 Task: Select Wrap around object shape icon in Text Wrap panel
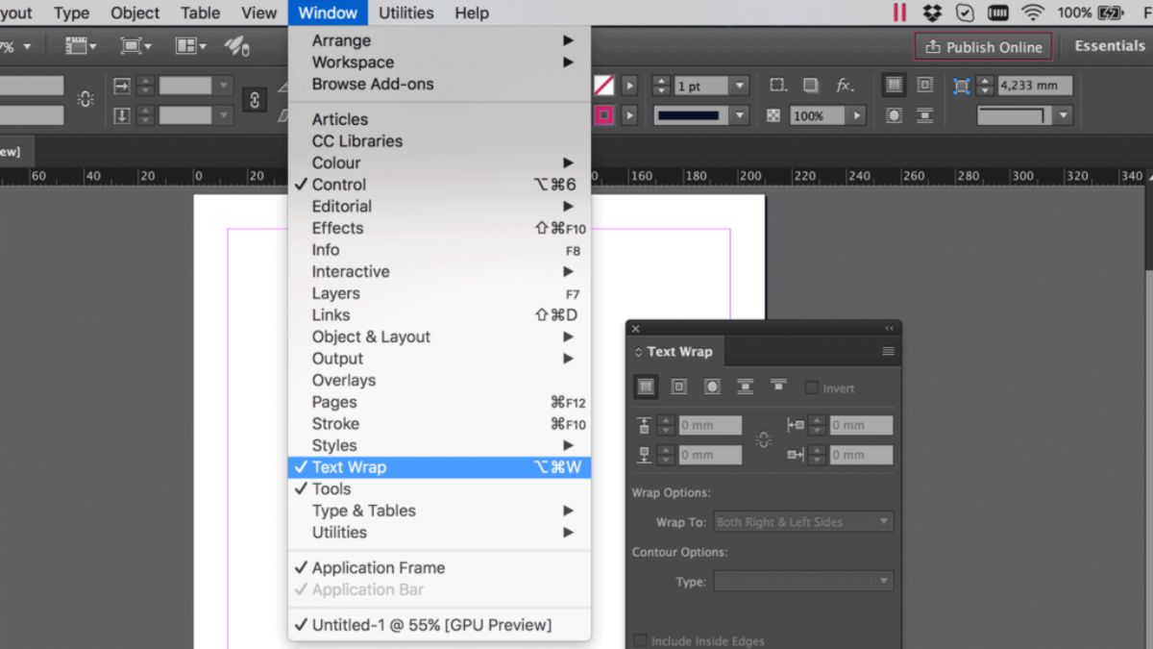(712, 387)
